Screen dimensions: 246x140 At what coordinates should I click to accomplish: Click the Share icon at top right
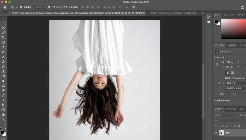(242, 7)
